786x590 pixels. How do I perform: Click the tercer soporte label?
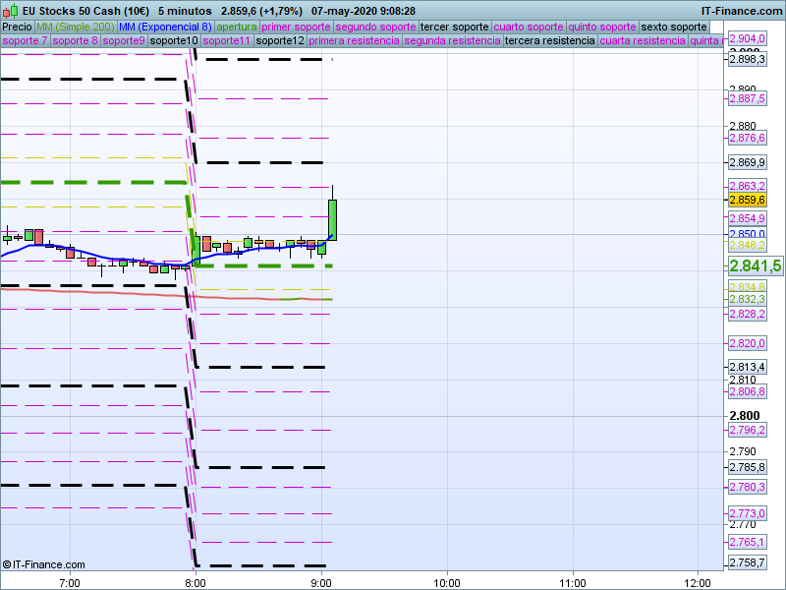click(454, 27)
